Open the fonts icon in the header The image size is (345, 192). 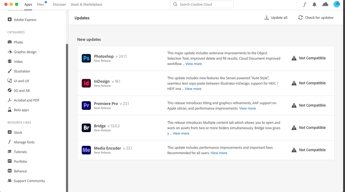point(305,4)
